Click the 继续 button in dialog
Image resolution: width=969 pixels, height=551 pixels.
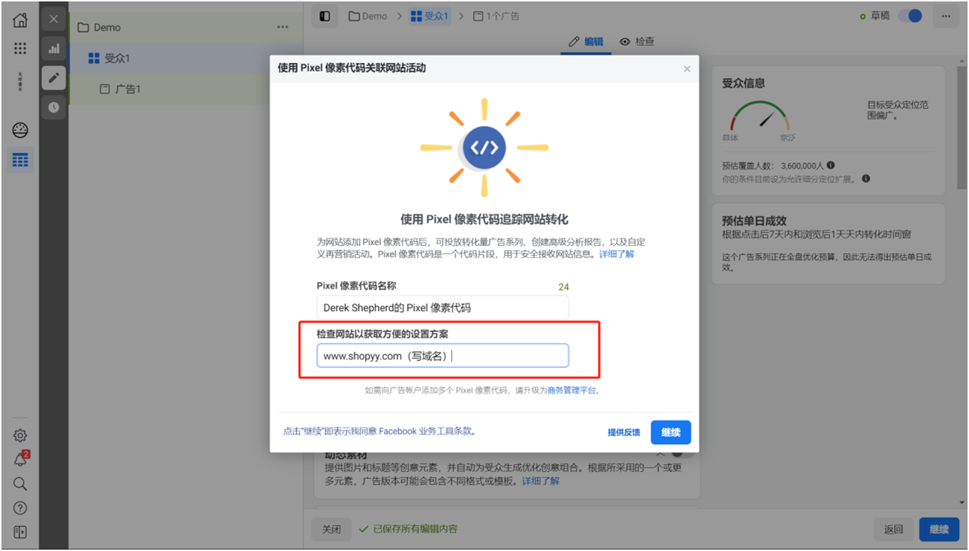pos(671,432)
